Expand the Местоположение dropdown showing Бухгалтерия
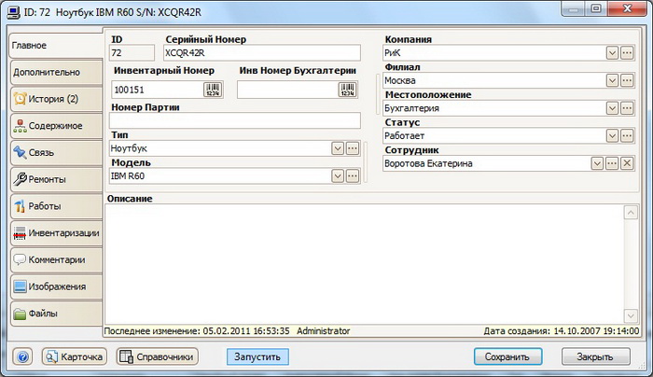Screen dimensions: 653x377 (612, 108)
